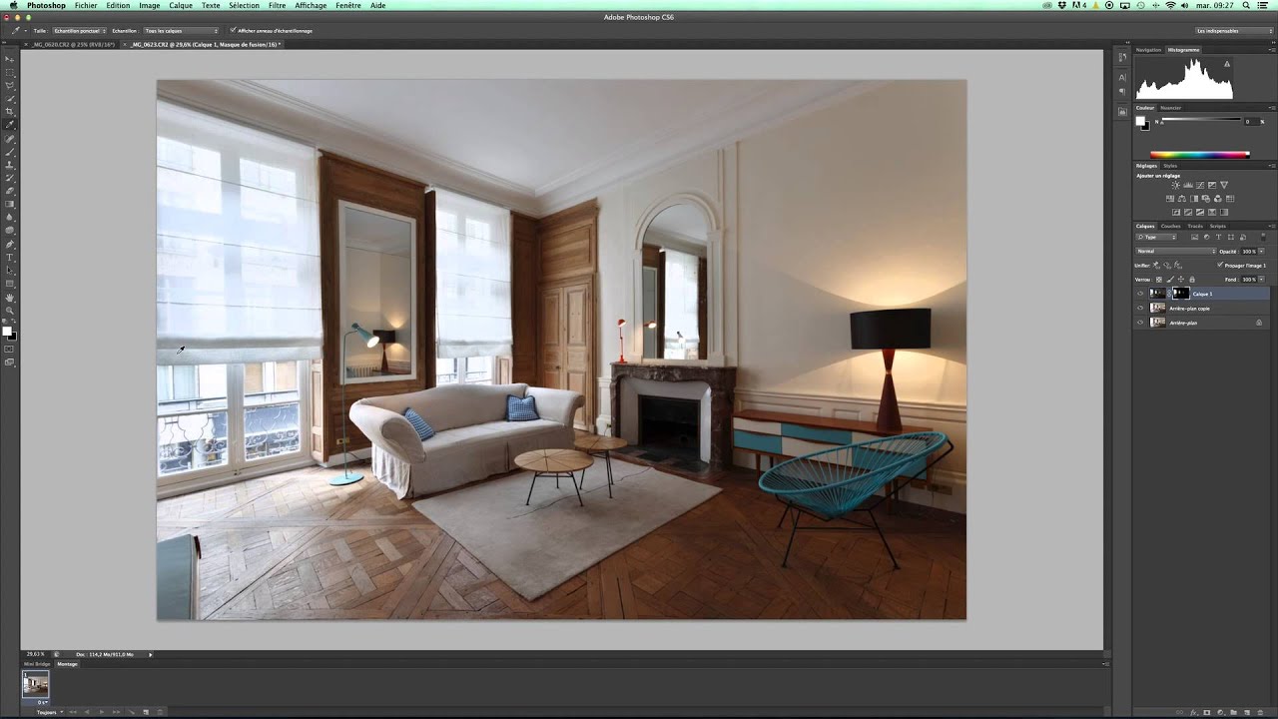Click the zoom percentage field in status bar
Screen dimensions: 1278x719
36,654
